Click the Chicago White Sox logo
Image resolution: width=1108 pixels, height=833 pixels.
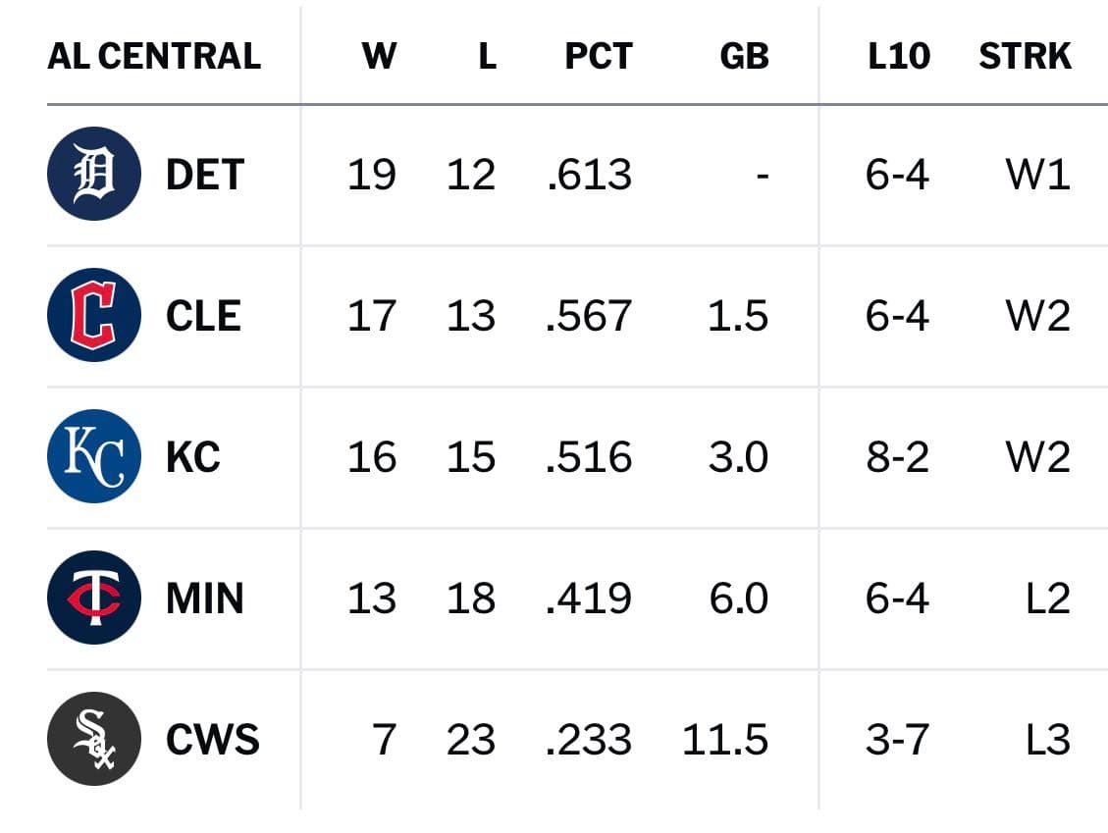click(94, 739)
